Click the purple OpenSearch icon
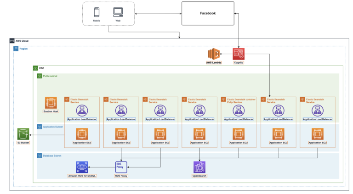 (199, 167)
